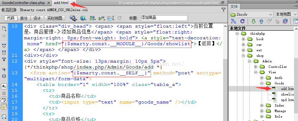Click the Select Parent Tag icon

4,69
